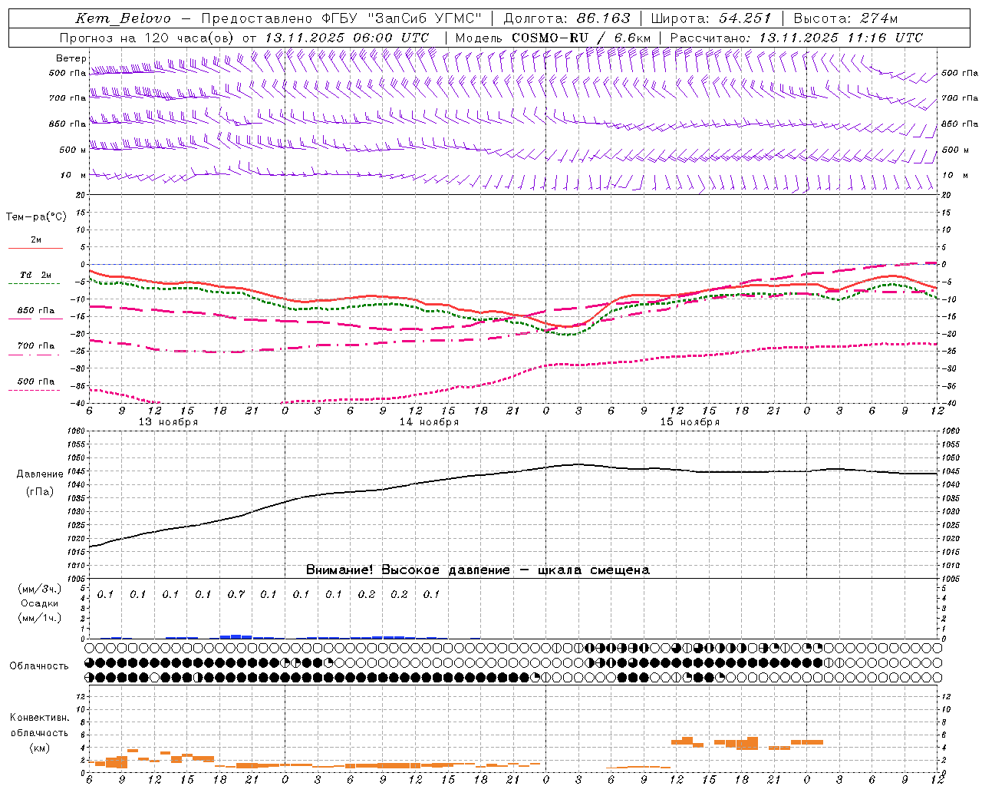The height and width of the screenshot is (786, 982).
Task: Click "Рассчитано: 13.11.2025 11:16 UTC" text
Action: coord(796,38)
